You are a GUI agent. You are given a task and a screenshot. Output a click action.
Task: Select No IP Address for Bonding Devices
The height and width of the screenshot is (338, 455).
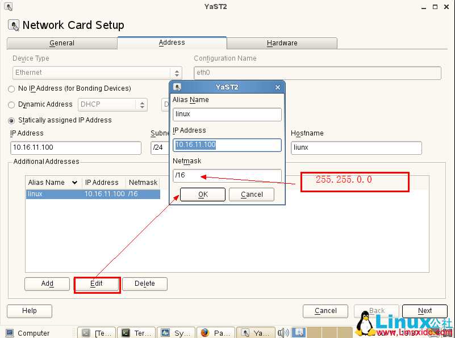11,88
